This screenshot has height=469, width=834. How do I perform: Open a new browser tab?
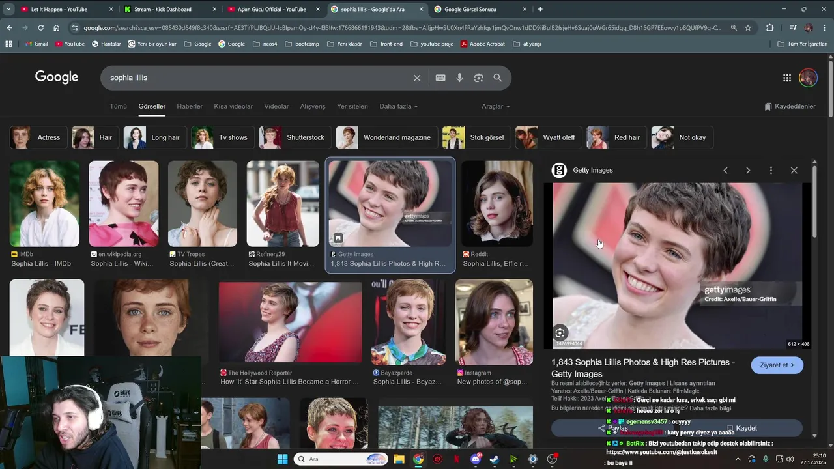click(540, 9)
